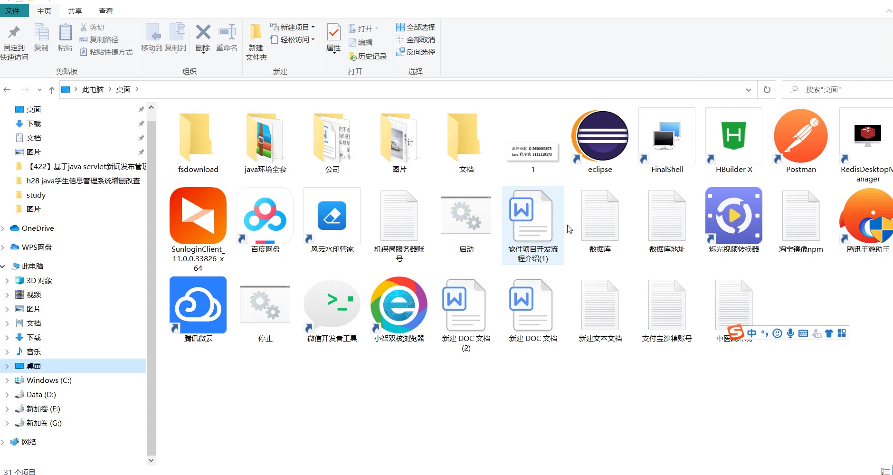893x475 pixels.
Task: Click the 反向选择 button
Action: coord(416,52)
